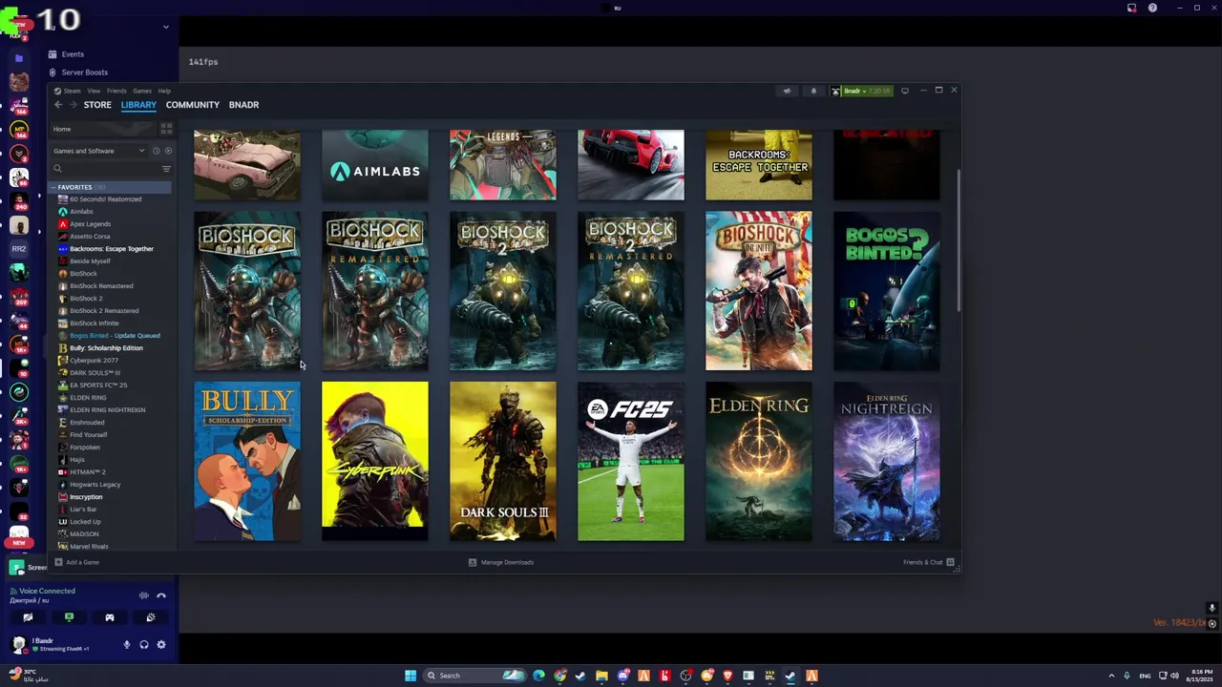
Task: Open the Games menu
Action: click(142, 91)
